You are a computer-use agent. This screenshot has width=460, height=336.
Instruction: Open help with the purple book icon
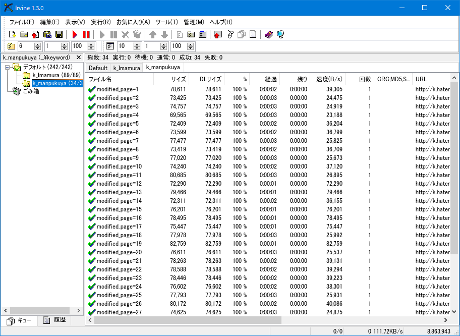pos(269,35)
